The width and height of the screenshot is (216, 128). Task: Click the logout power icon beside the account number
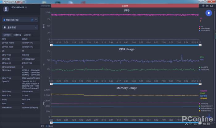26,7
